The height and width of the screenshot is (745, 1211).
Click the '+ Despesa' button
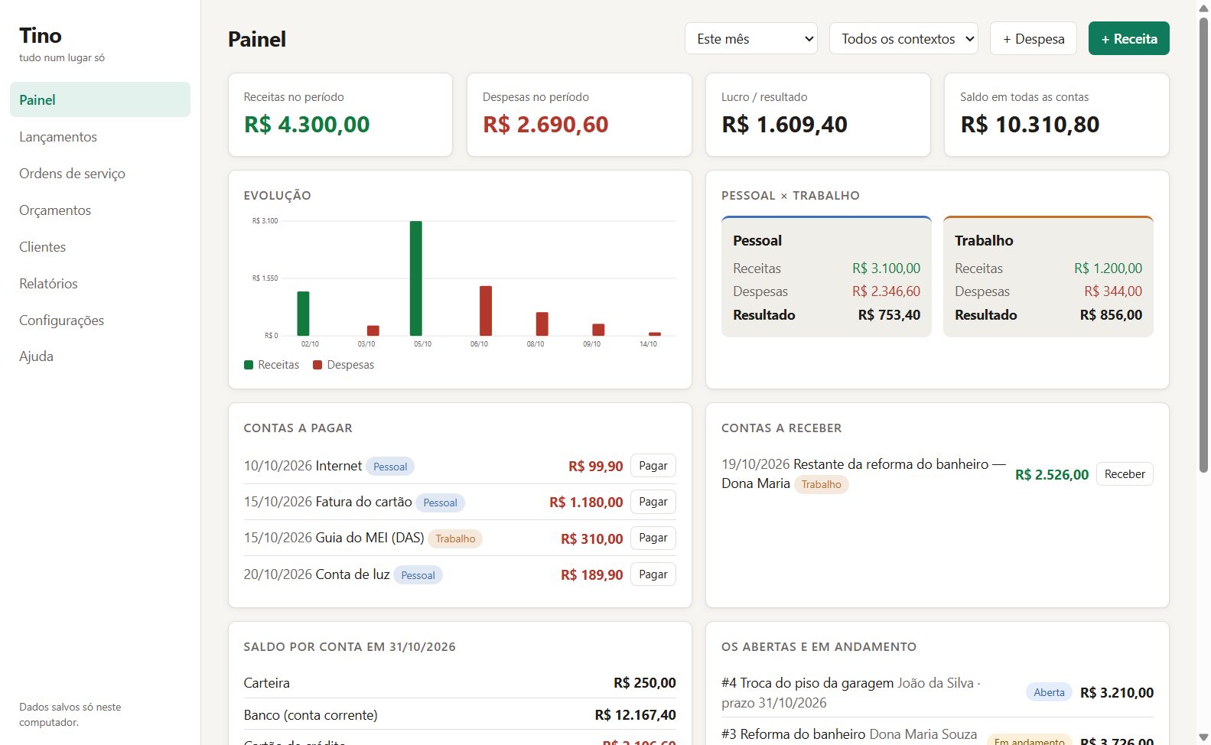coord(1034,38)
